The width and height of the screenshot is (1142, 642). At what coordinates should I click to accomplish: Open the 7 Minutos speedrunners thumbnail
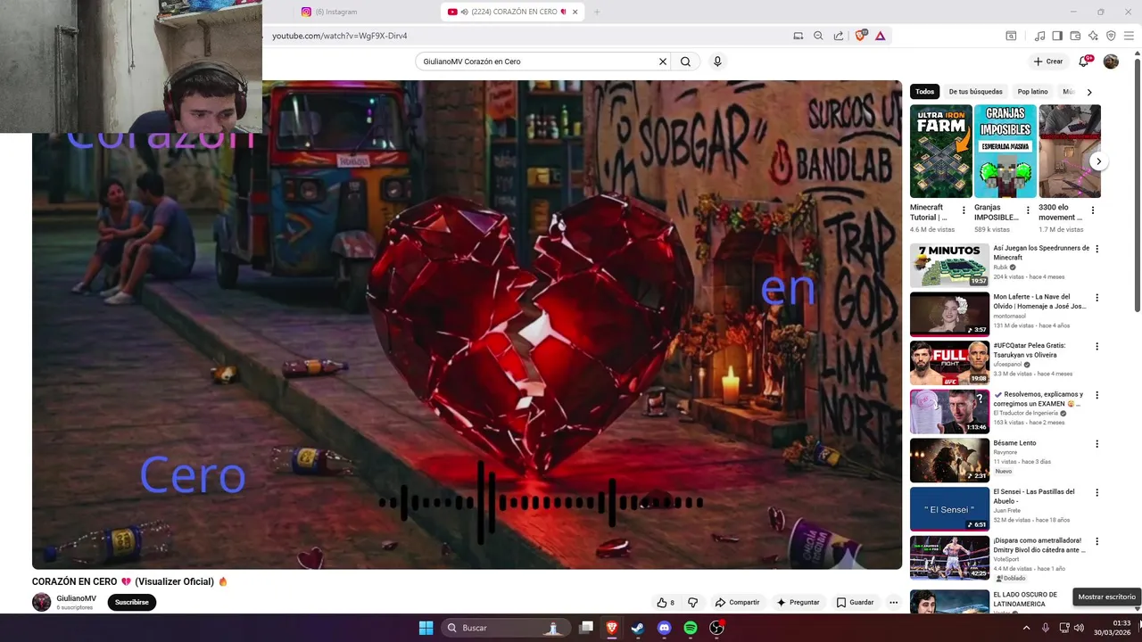[x=949, y=266]
